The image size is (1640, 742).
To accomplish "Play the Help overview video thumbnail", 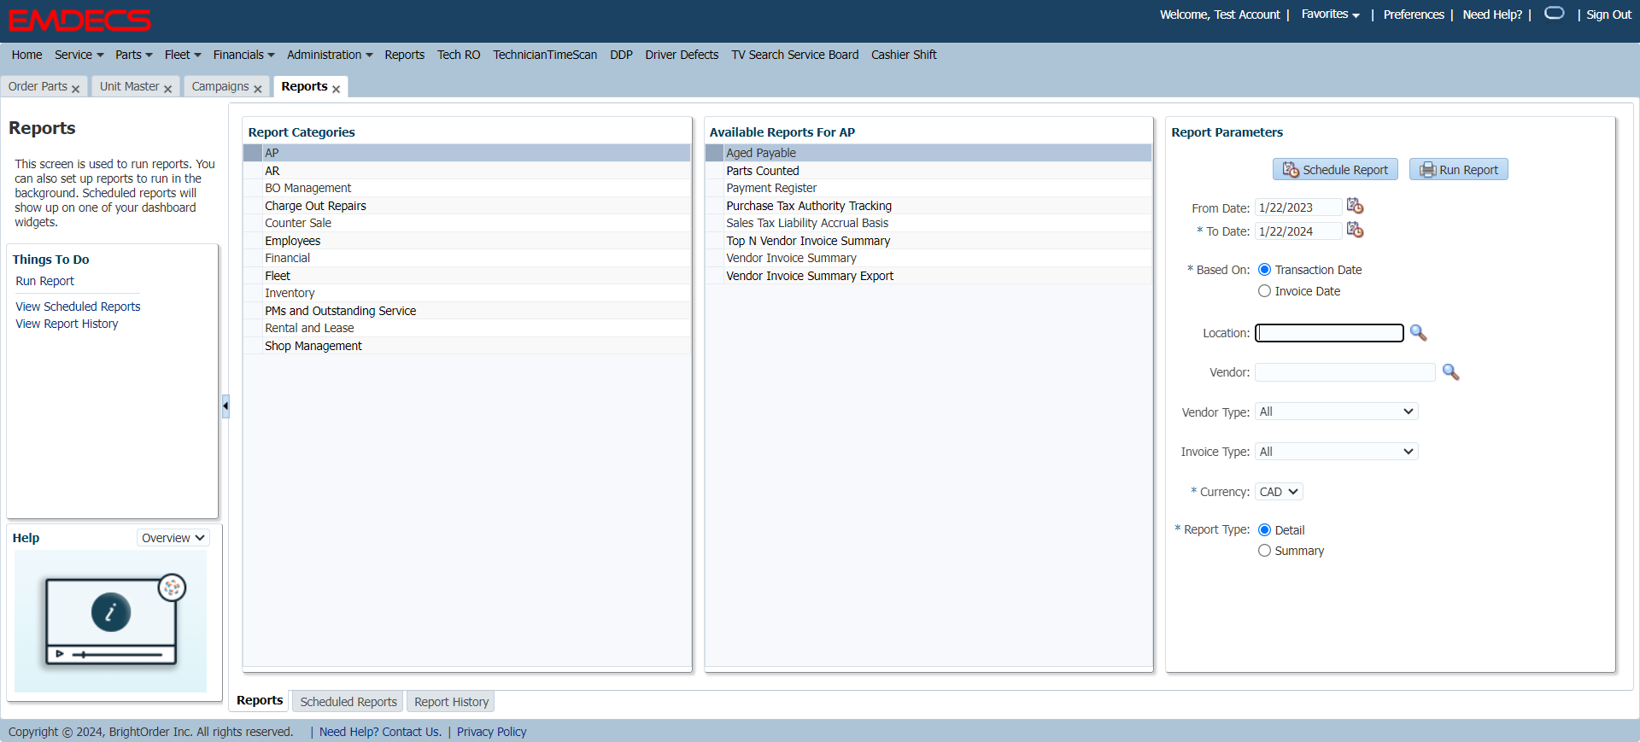I will (111, 620).
